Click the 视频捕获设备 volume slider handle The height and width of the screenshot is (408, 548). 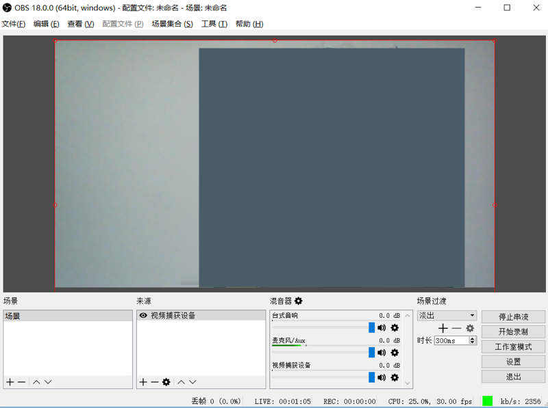pyautogui.click(x=371, y=377)
